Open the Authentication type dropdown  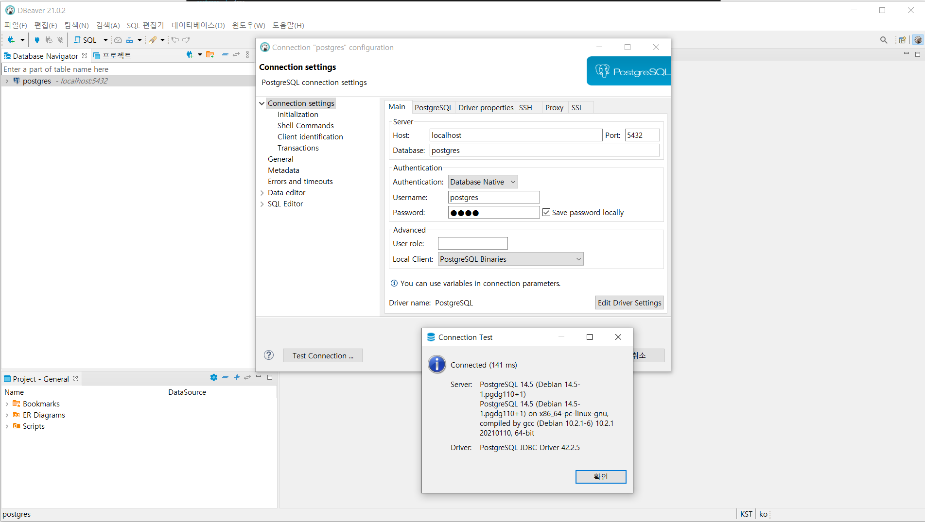pyautogui.click(x=483, y=182)
